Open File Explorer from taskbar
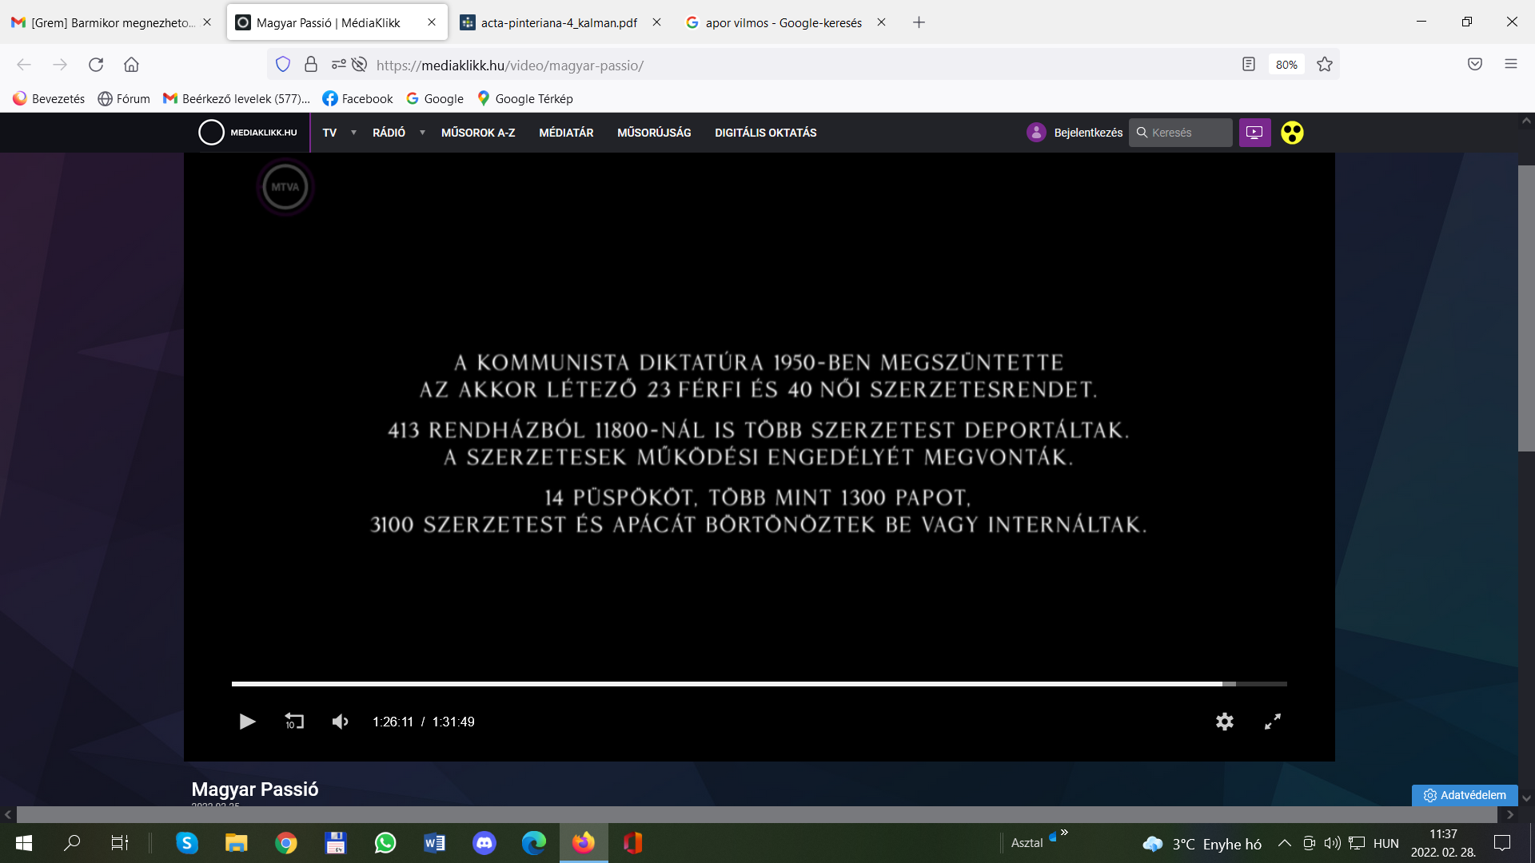Screen dimensions: 1535x863 [237, 843]
